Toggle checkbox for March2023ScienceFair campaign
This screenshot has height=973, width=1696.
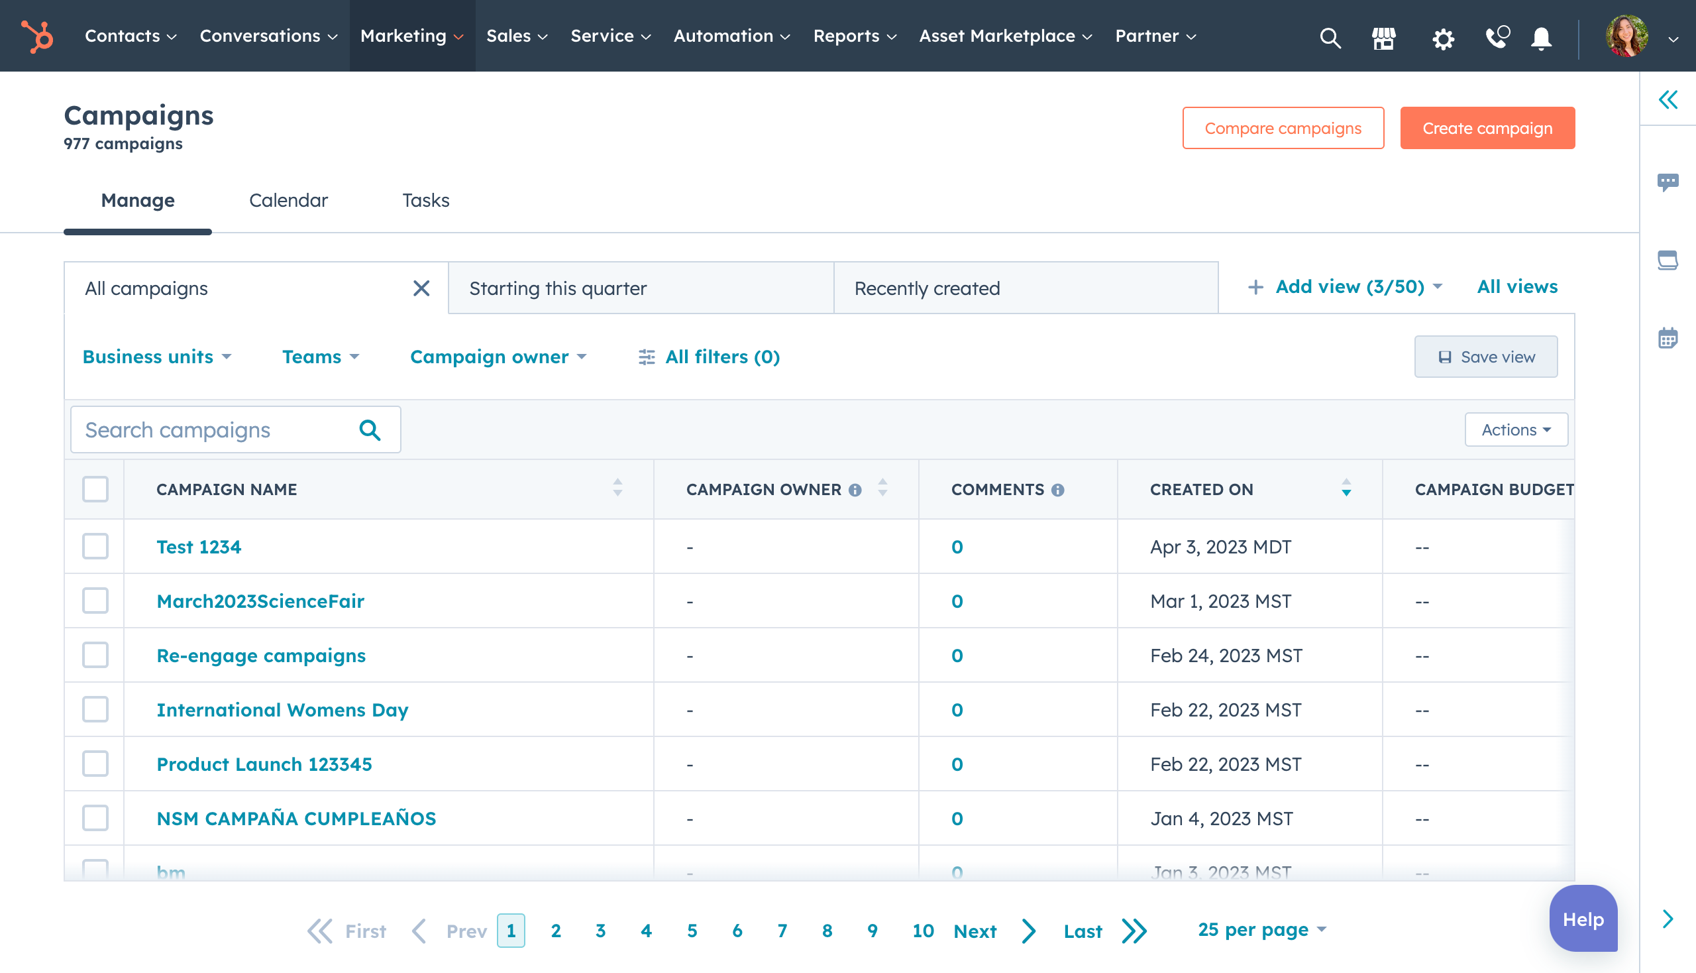click(x=95, y=601)
